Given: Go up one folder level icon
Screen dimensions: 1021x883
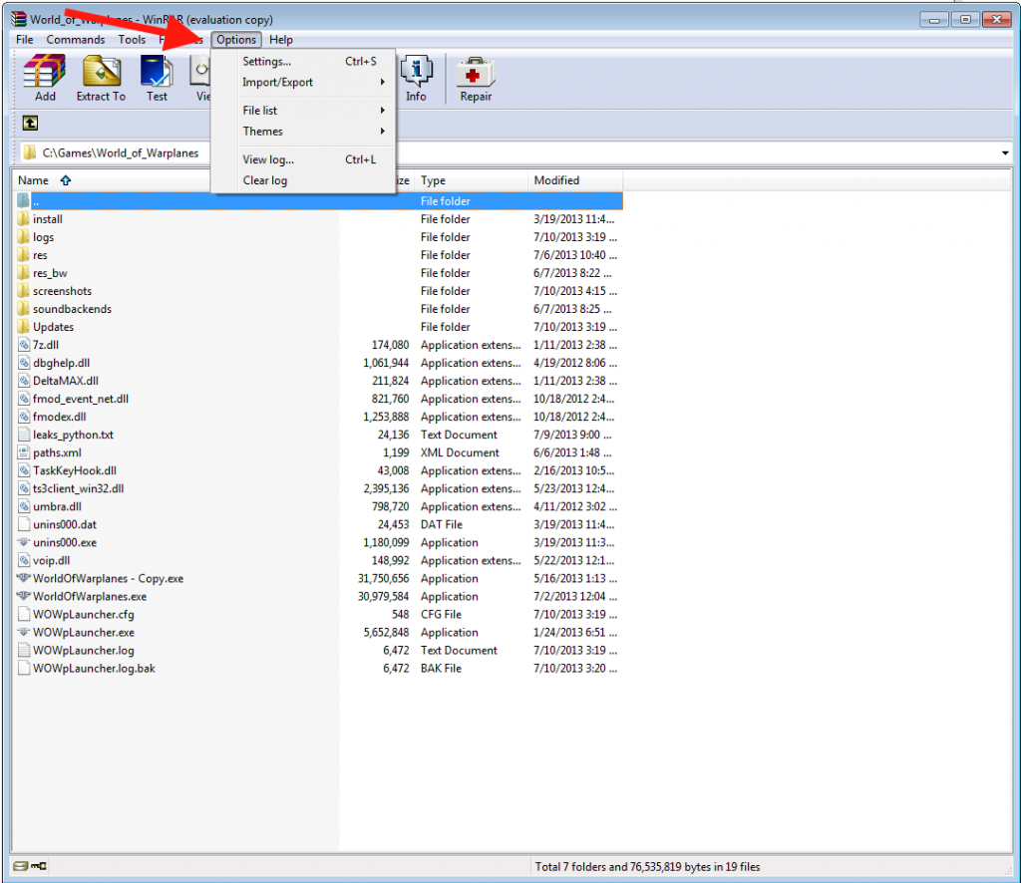Looking at the screenshot, I should pyautogui.click(x=30, y=123).
